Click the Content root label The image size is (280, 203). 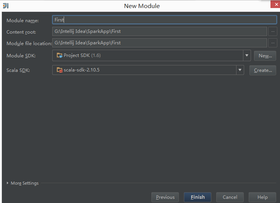(21, 32)
